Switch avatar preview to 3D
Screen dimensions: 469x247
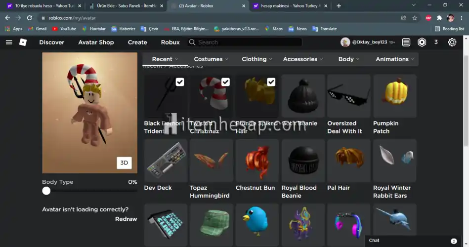coord(124,163)
